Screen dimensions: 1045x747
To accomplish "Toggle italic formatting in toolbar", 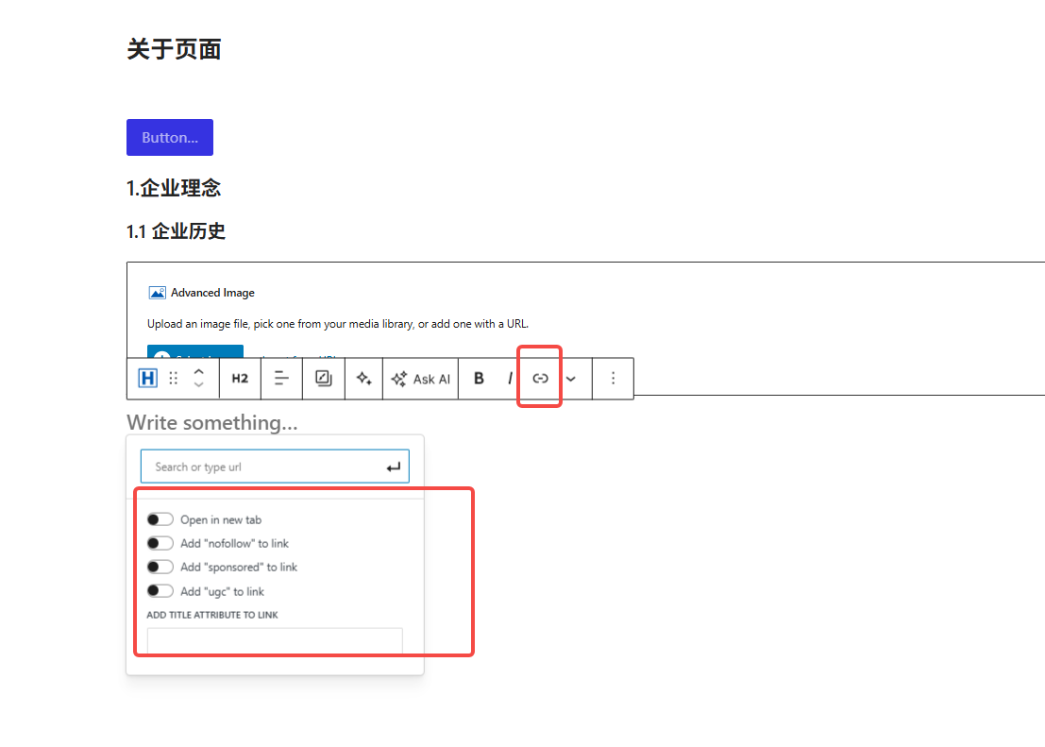I will click(x=510, y=378).
